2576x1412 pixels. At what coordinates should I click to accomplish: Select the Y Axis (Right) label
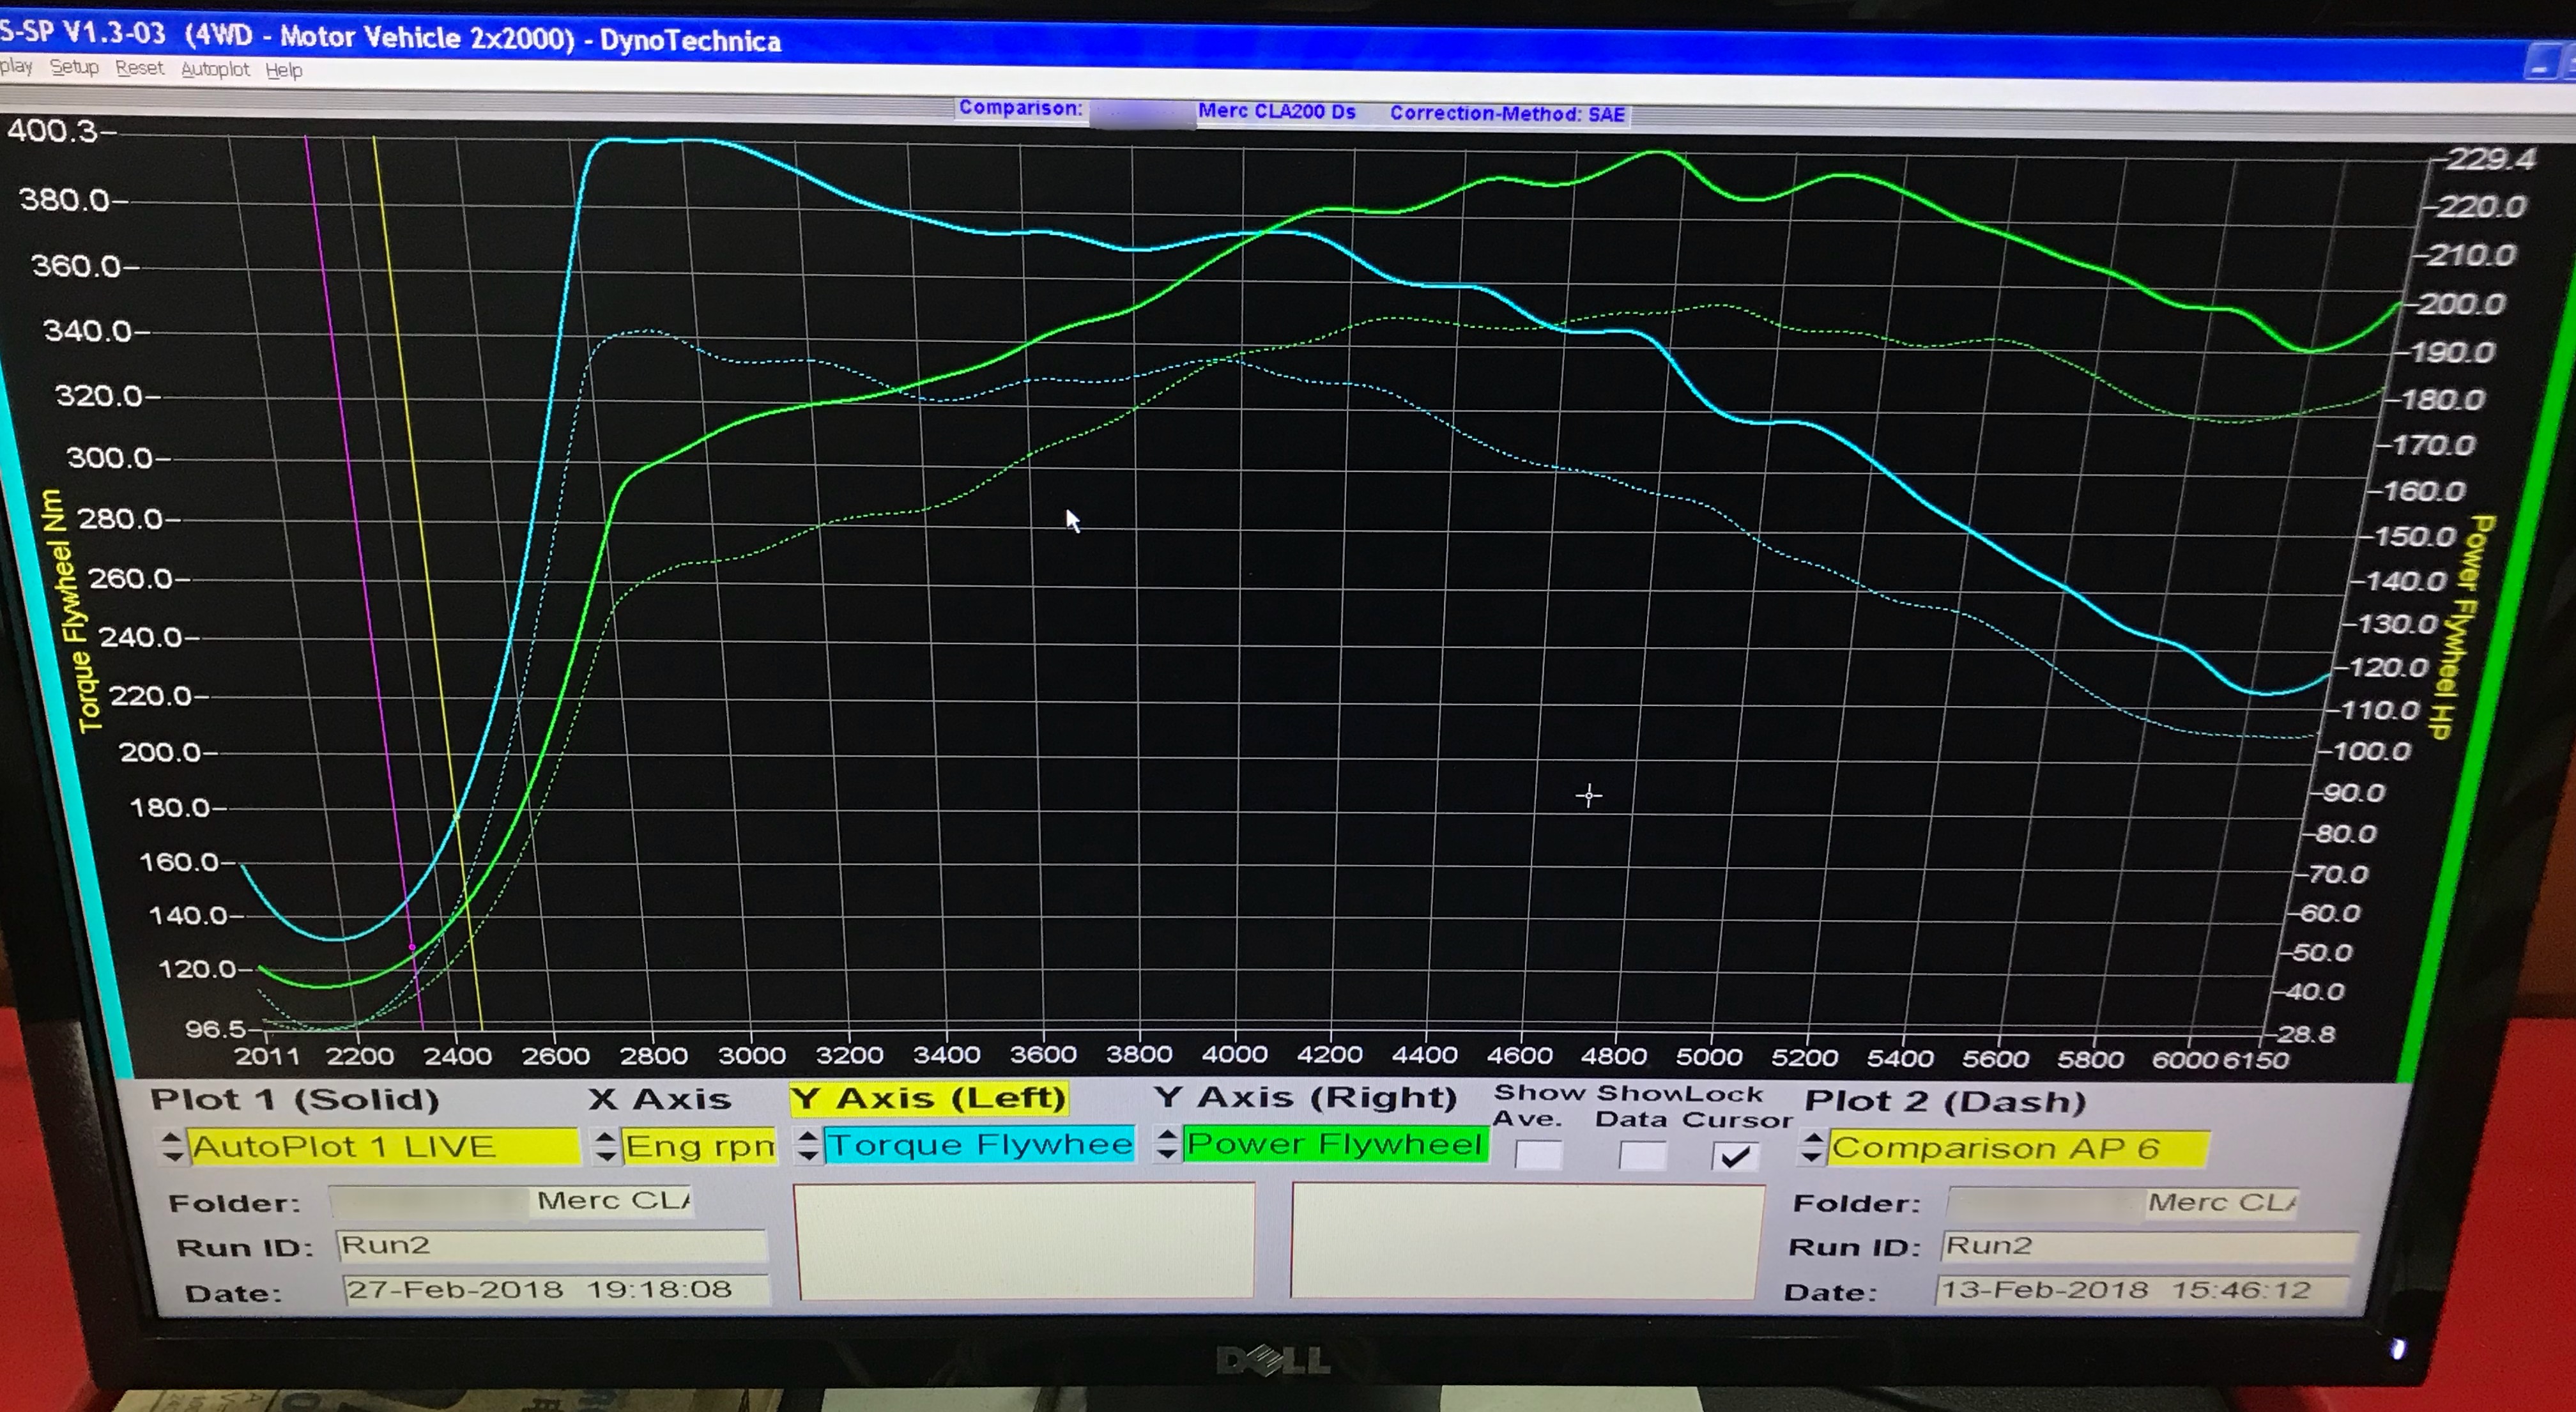point(1306,1098)
